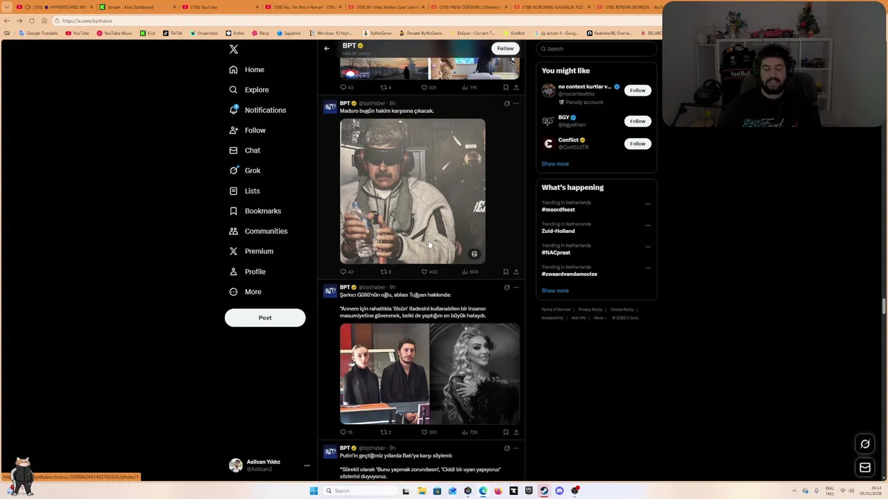Click the Communities sidebar icon
Viewport: 888px width, 499px height.
(233, 231)
